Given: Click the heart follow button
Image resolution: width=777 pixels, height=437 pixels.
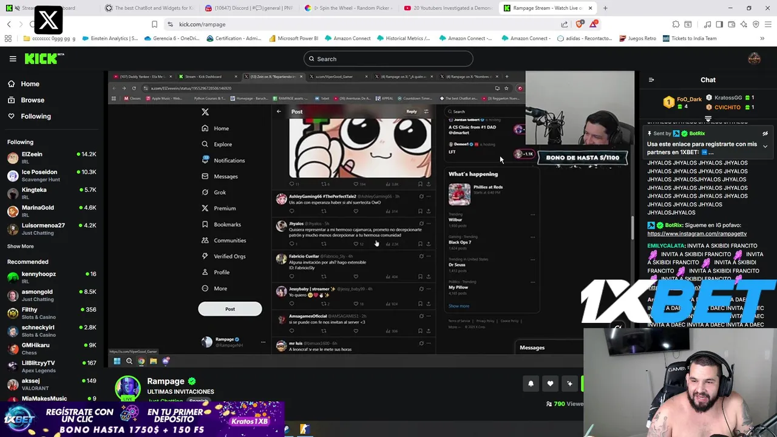Looking at the screenshot, I should 550,384.
